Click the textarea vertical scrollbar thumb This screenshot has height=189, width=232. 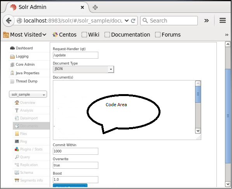(x=198, y=94)
